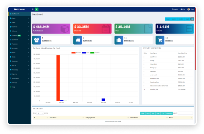Click the Purchases briefcase icon
This screenshot has width=204, height=134.
pos(119,40)
